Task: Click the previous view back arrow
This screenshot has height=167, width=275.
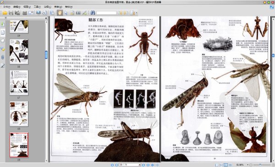Action: pyautogui.click(x=153, y=165)
